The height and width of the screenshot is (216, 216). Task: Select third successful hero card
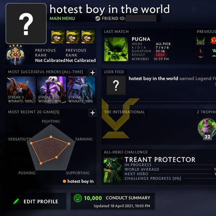pyautogui.click(x=81, y=90)
